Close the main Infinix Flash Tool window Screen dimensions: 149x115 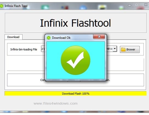click(146, 5)
